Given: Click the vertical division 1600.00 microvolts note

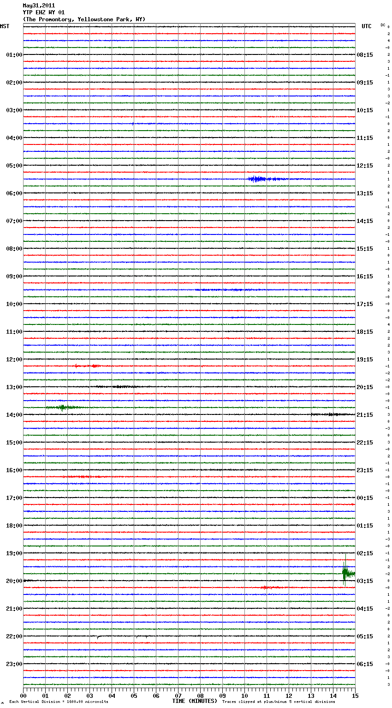Looking at the screenshot, I should 59,702.
